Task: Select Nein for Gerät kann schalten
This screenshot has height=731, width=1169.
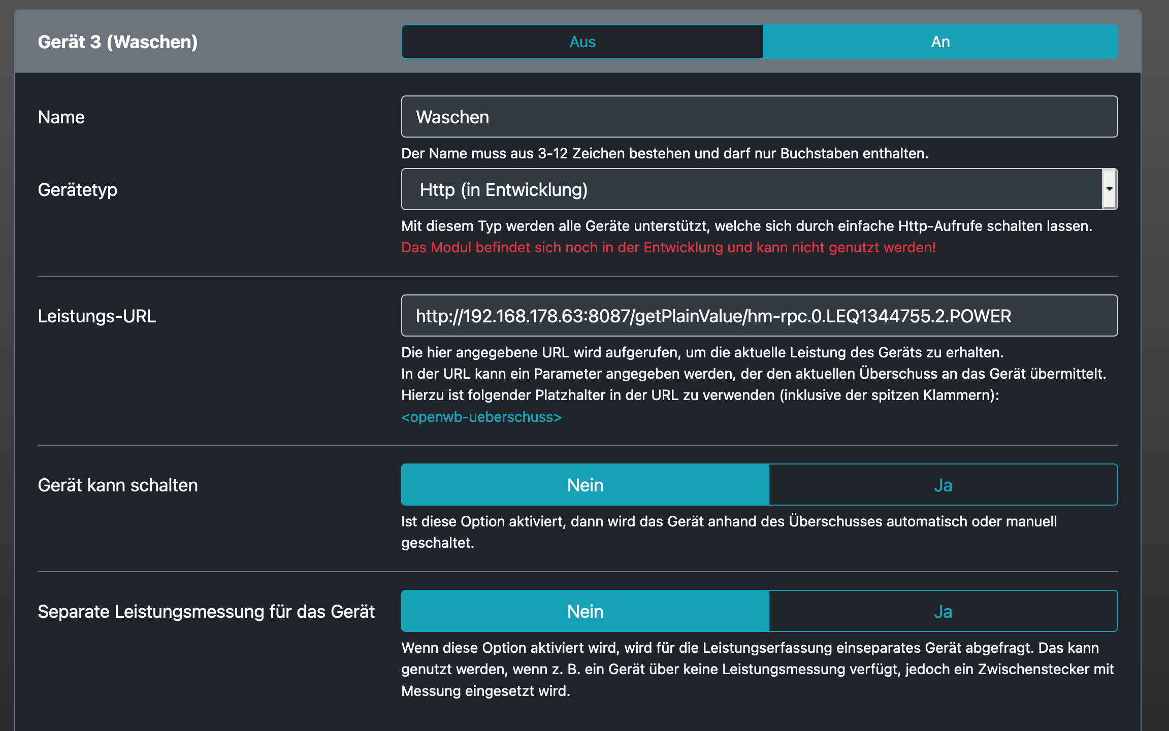Action: 585,485
